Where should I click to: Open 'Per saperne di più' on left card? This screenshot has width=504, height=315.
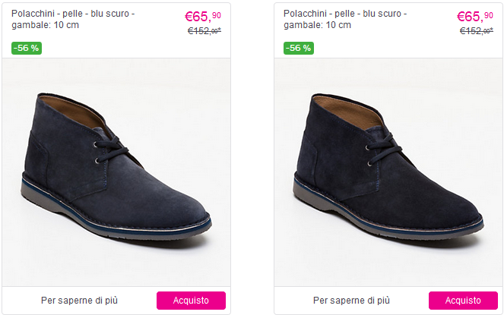(79, 301)
